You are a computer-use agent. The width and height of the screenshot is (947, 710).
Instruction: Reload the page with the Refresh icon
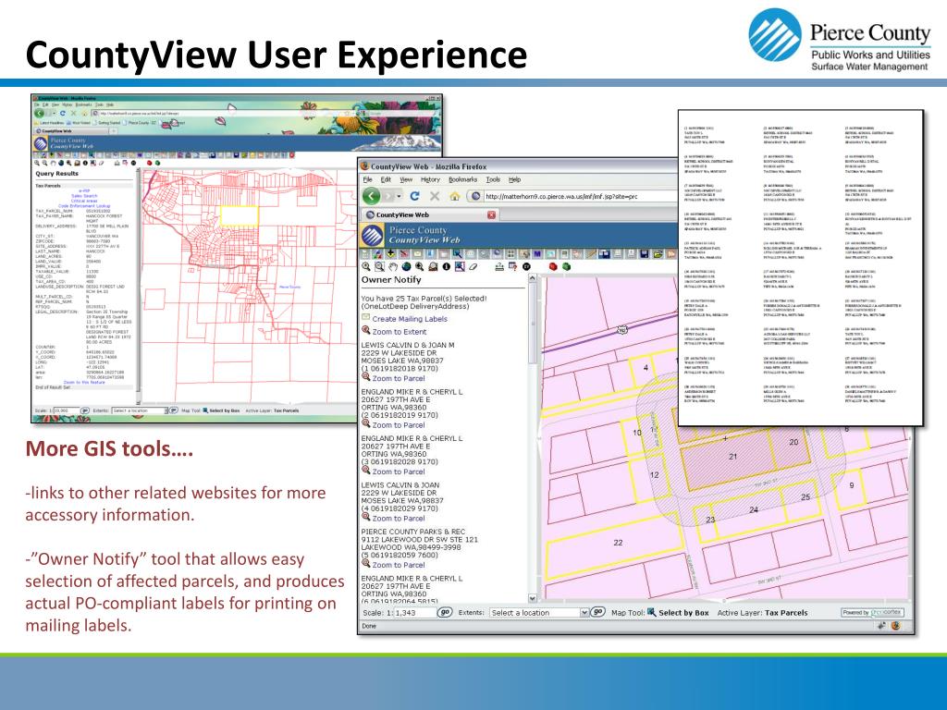coord(414,196)
